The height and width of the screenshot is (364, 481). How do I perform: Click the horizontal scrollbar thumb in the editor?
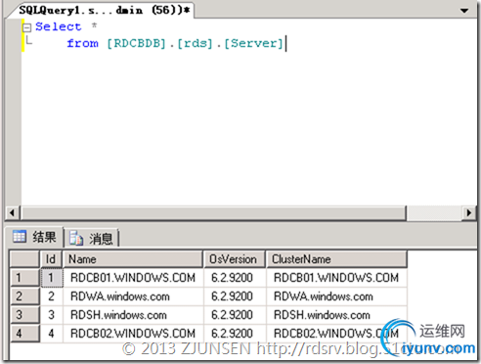click(x=214, y=213)
